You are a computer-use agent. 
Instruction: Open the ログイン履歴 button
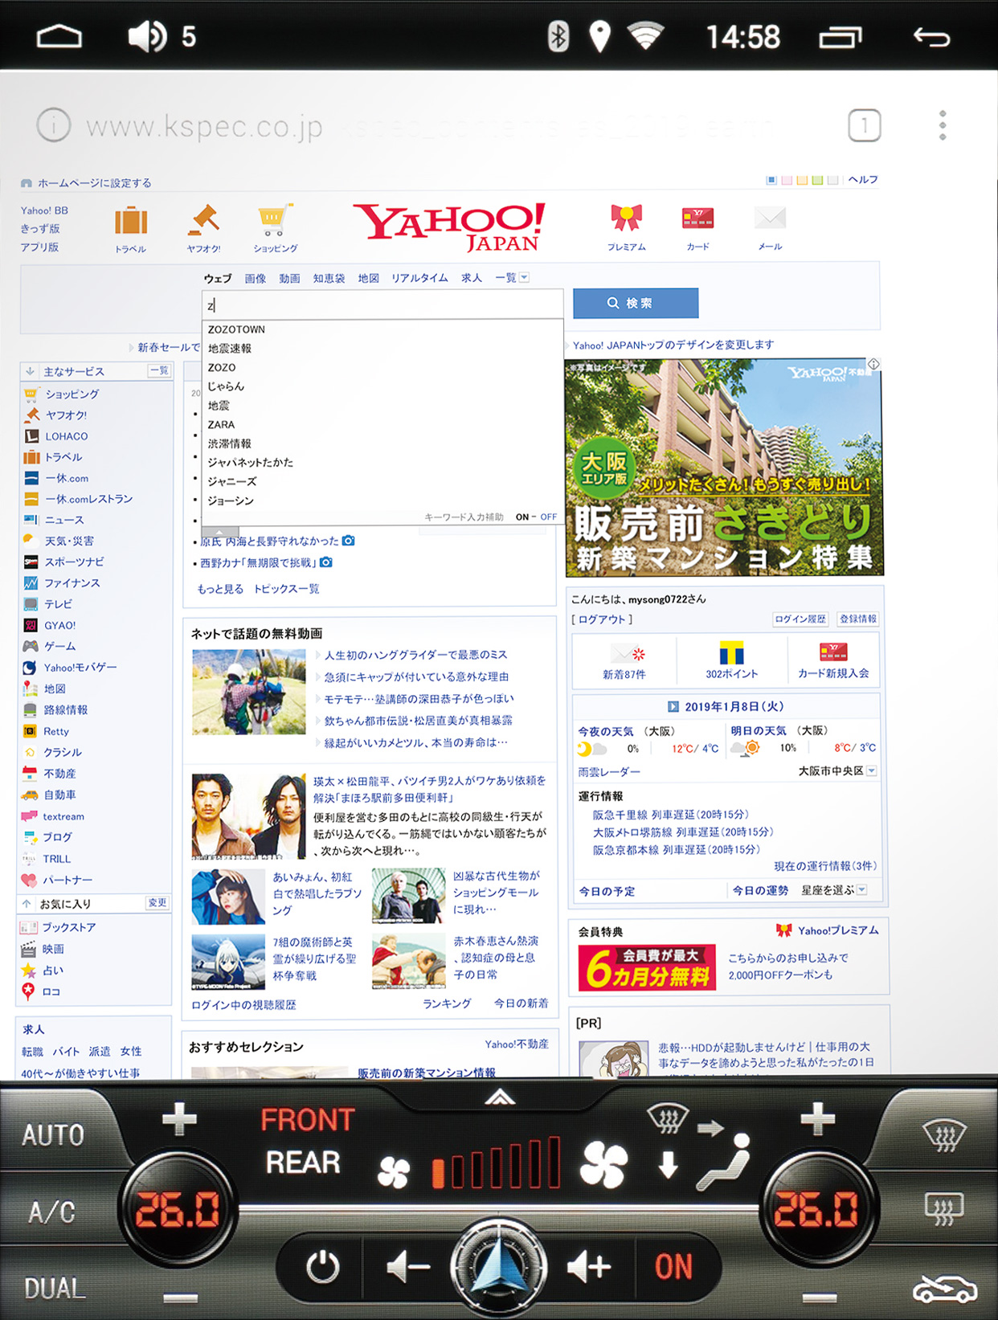(x=800, y=619)
